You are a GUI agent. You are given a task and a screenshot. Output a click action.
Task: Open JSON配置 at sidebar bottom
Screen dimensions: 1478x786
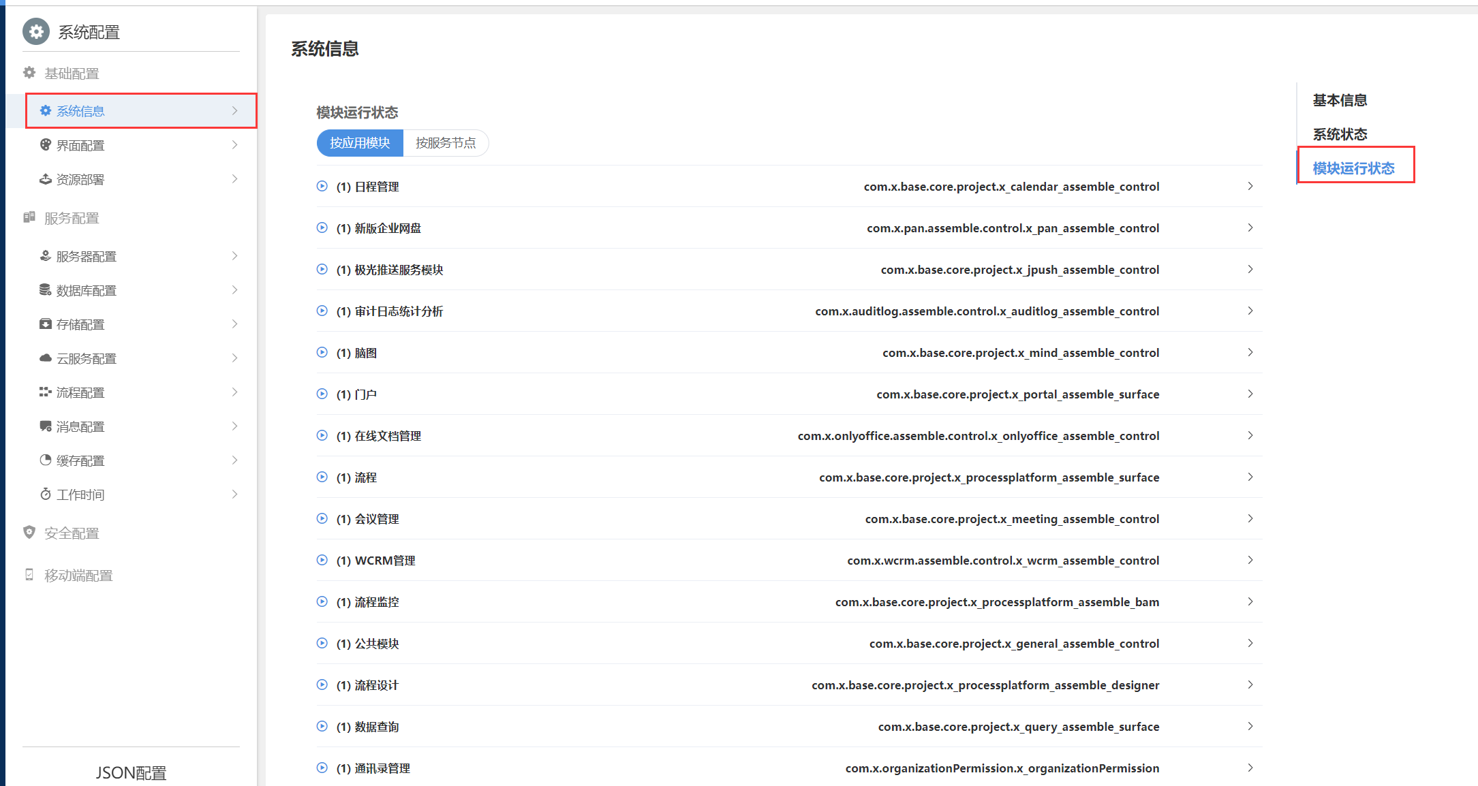131,772
